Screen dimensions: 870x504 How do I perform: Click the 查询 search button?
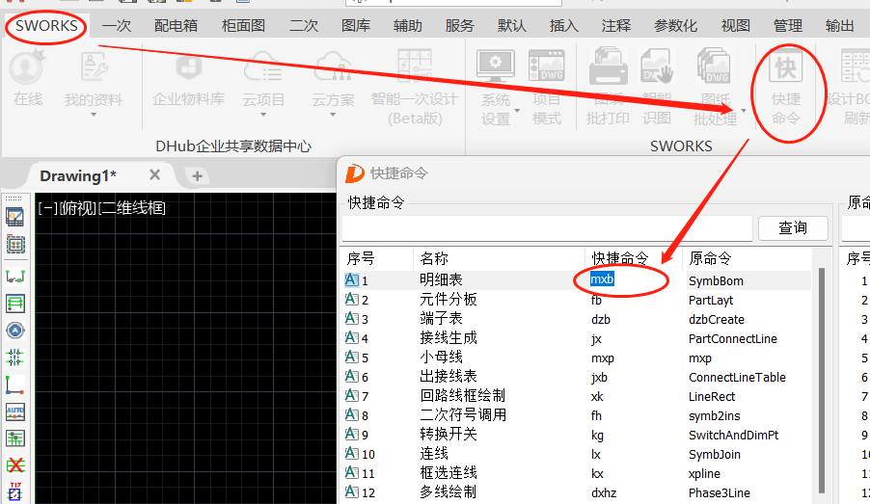point(792,227)
